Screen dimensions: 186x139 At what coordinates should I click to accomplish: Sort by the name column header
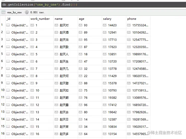tap(59, 19)
